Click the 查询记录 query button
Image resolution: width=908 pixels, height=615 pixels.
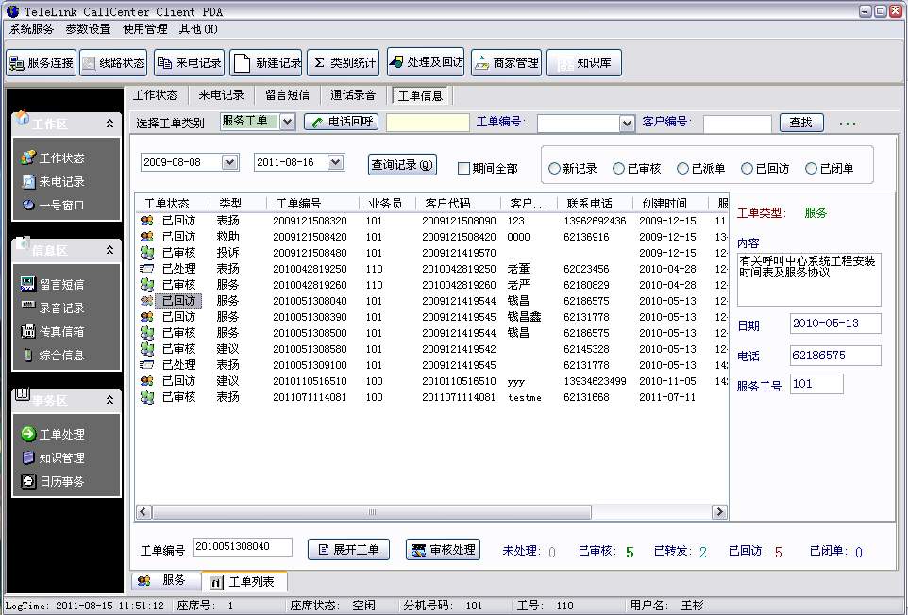(x=402, y=165)
